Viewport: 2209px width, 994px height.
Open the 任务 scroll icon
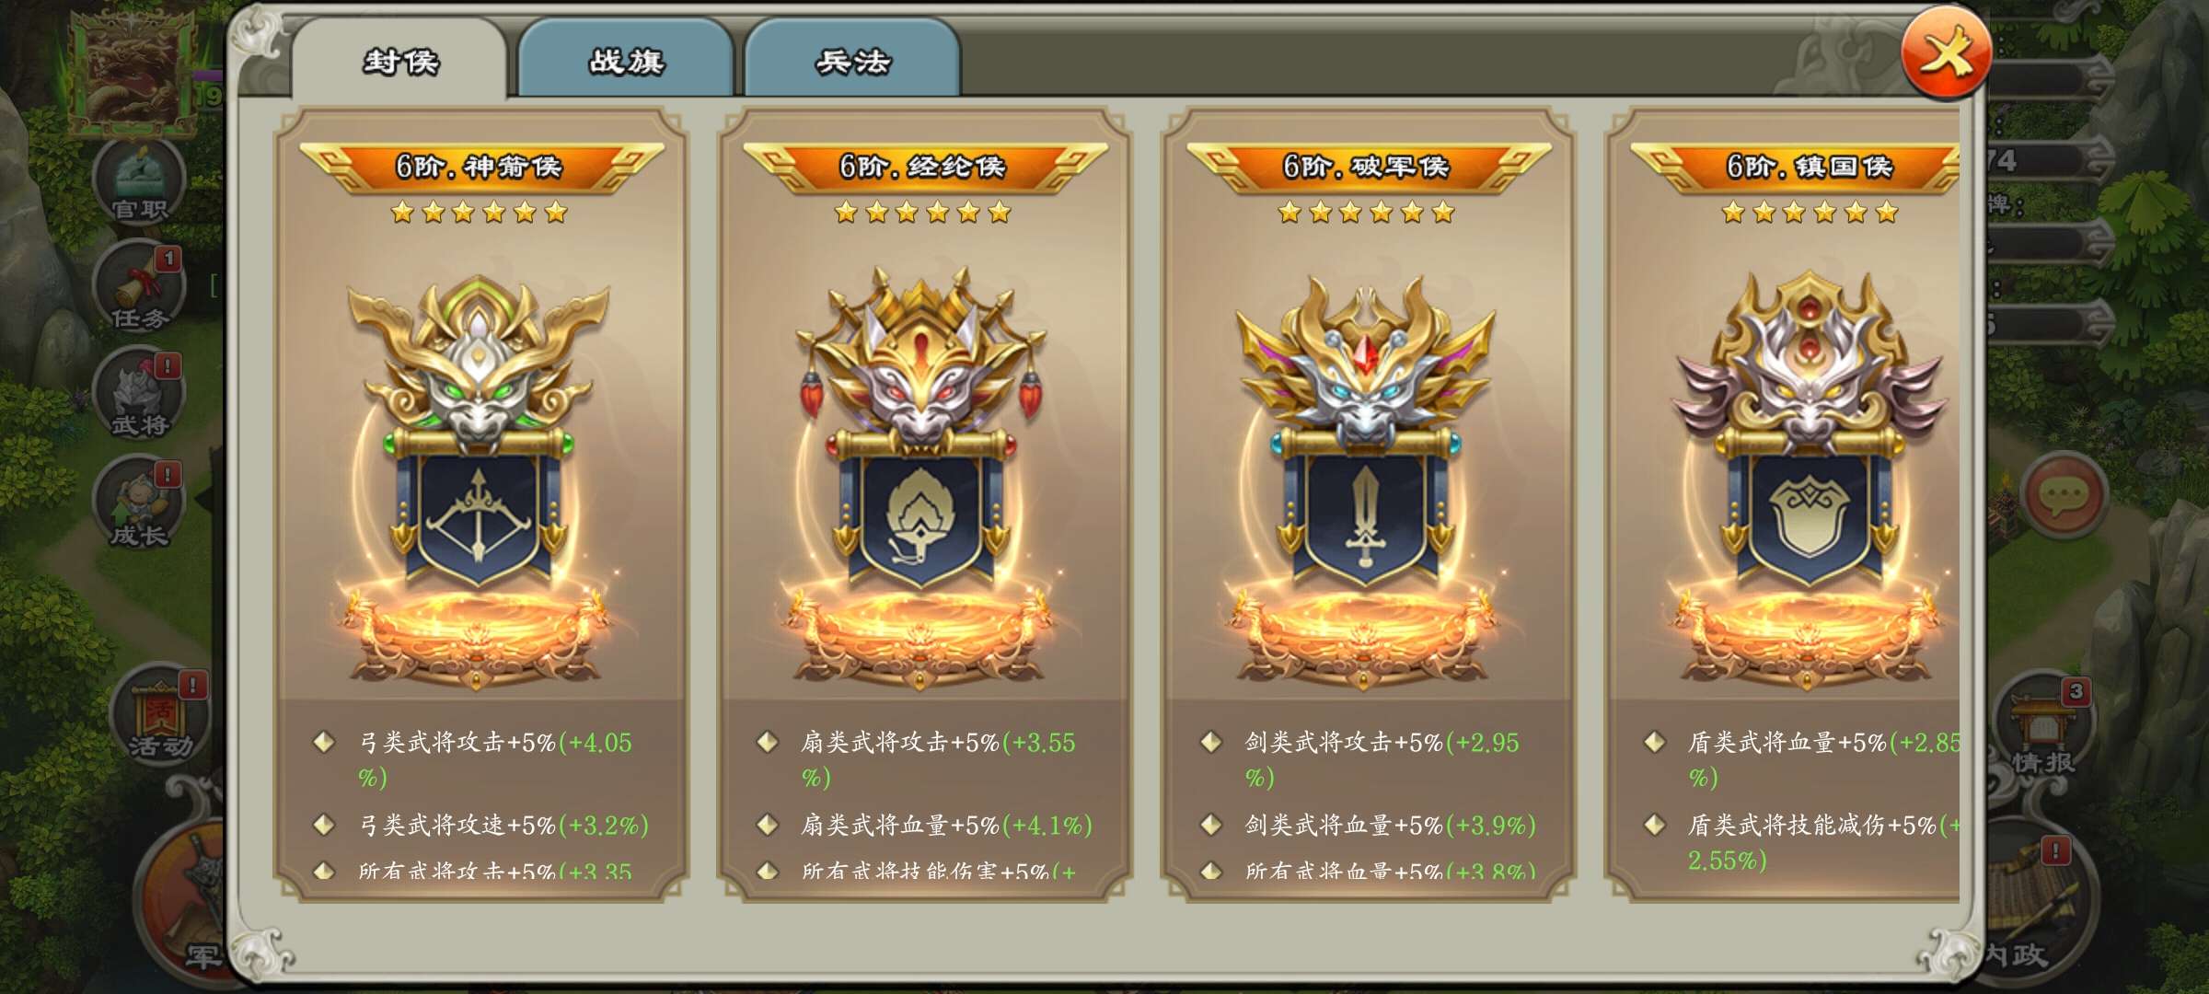point(139,289)
